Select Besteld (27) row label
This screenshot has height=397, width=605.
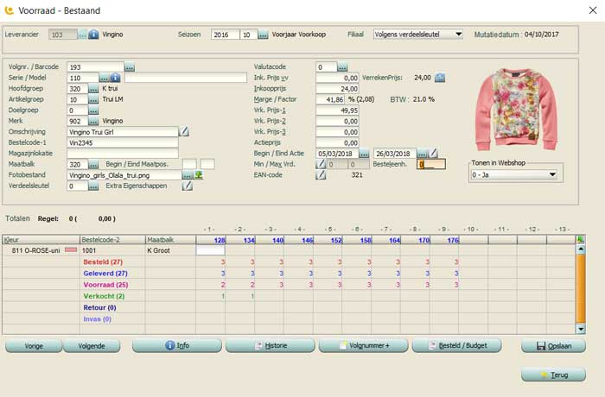103,262
